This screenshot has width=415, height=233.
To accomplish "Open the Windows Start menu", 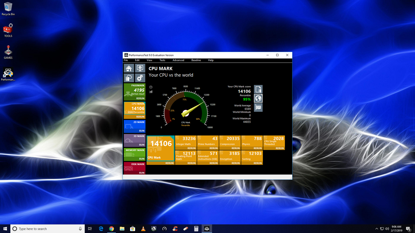I will click(5, 229).
